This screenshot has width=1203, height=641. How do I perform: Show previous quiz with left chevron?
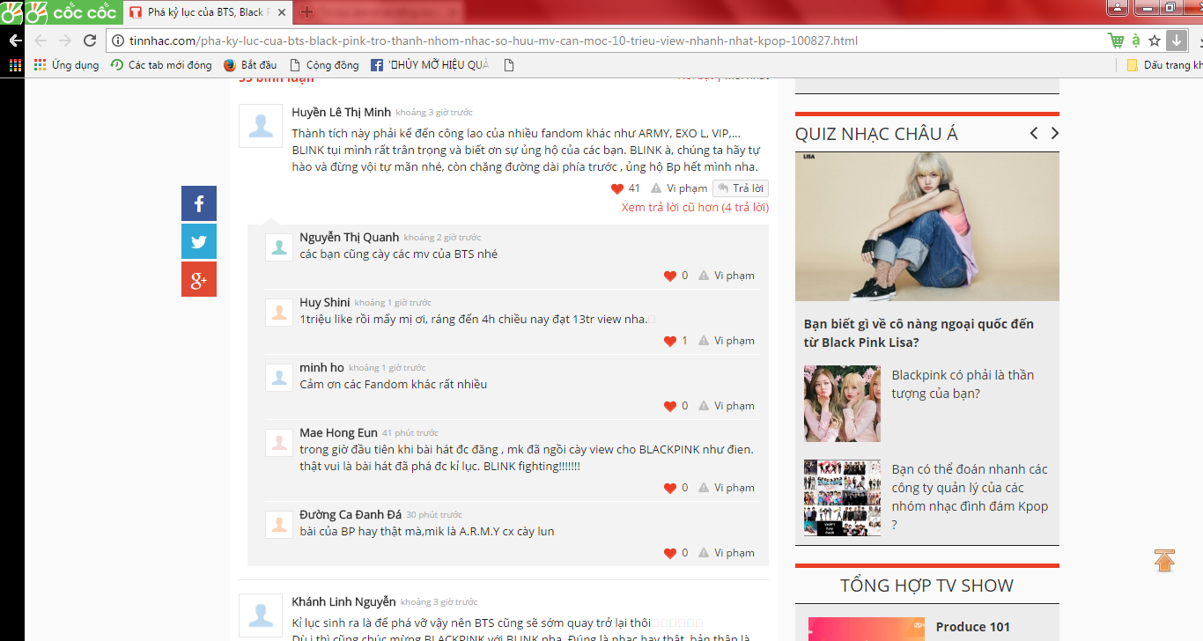click(x=1034, y=133)
